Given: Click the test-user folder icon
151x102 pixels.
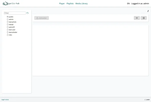Looking at the screenshot, I should [x=8, y=30].
